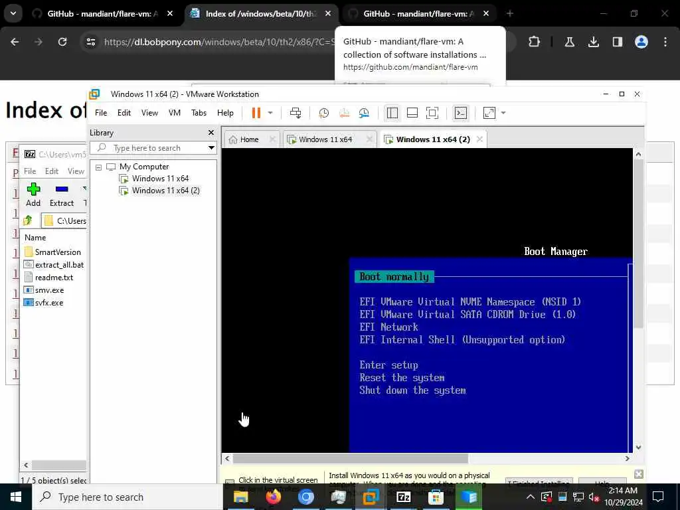Choose Reset the system in Boot Manager

pyautogui.click(x=402, y=378)
